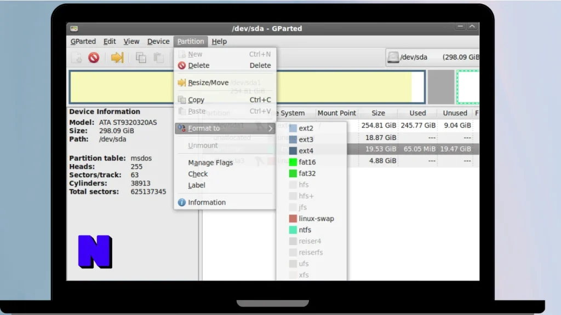Click the Size column header
Image resolution: width=561 pixels, height=315 pixels.
(x=378, y=113)
